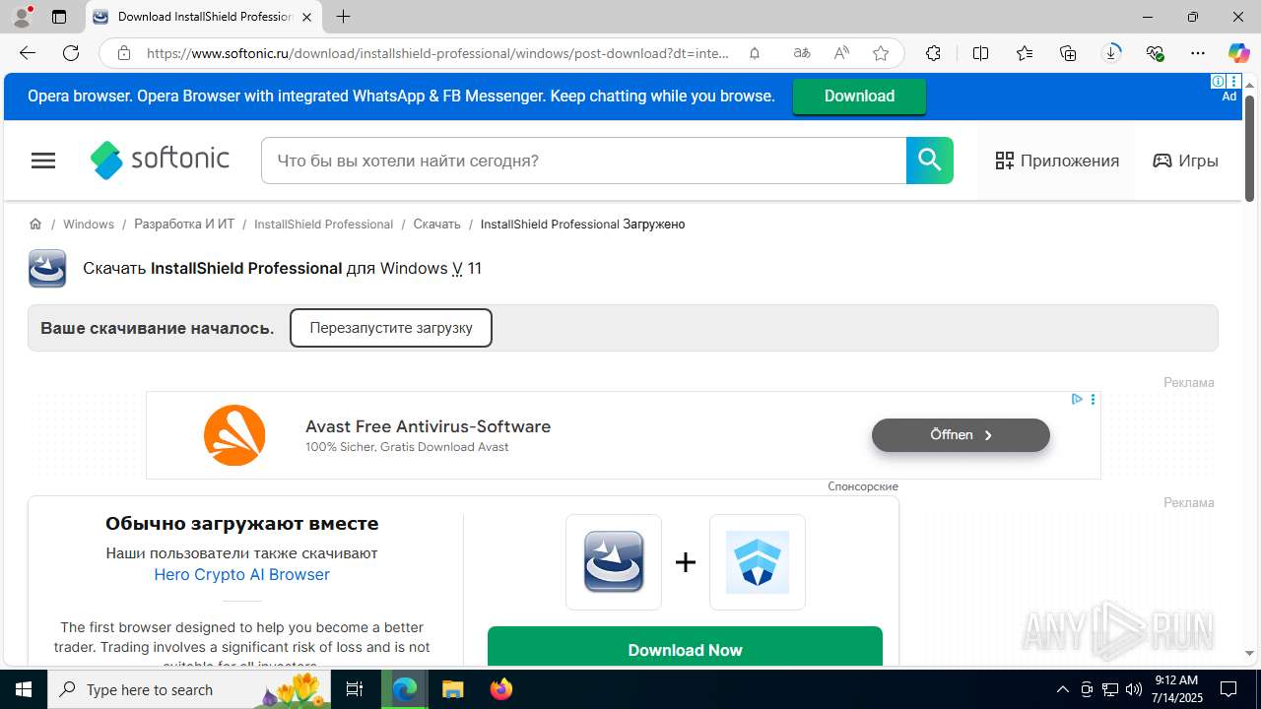Screen dimensions: 1261x709
Task: Click Перезапустите загрузку button
Action: point(391,328)
